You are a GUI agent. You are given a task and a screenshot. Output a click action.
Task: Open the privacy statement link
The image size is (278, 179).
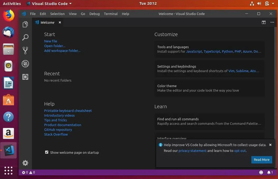click(x=192, y=151)
